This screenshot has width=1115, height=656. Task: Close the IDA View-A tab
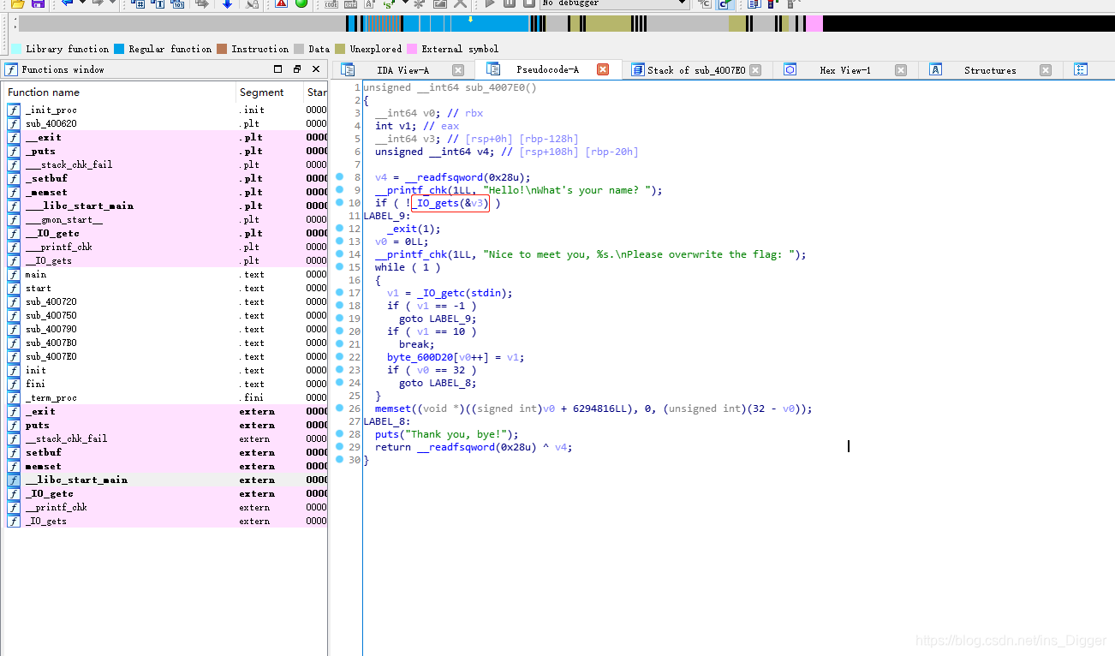(458, 70)
